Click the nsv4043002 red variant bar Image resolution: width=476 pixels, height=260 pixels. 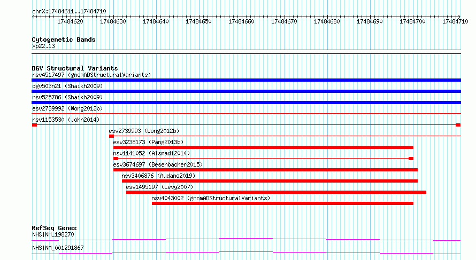tap(282, 203)
